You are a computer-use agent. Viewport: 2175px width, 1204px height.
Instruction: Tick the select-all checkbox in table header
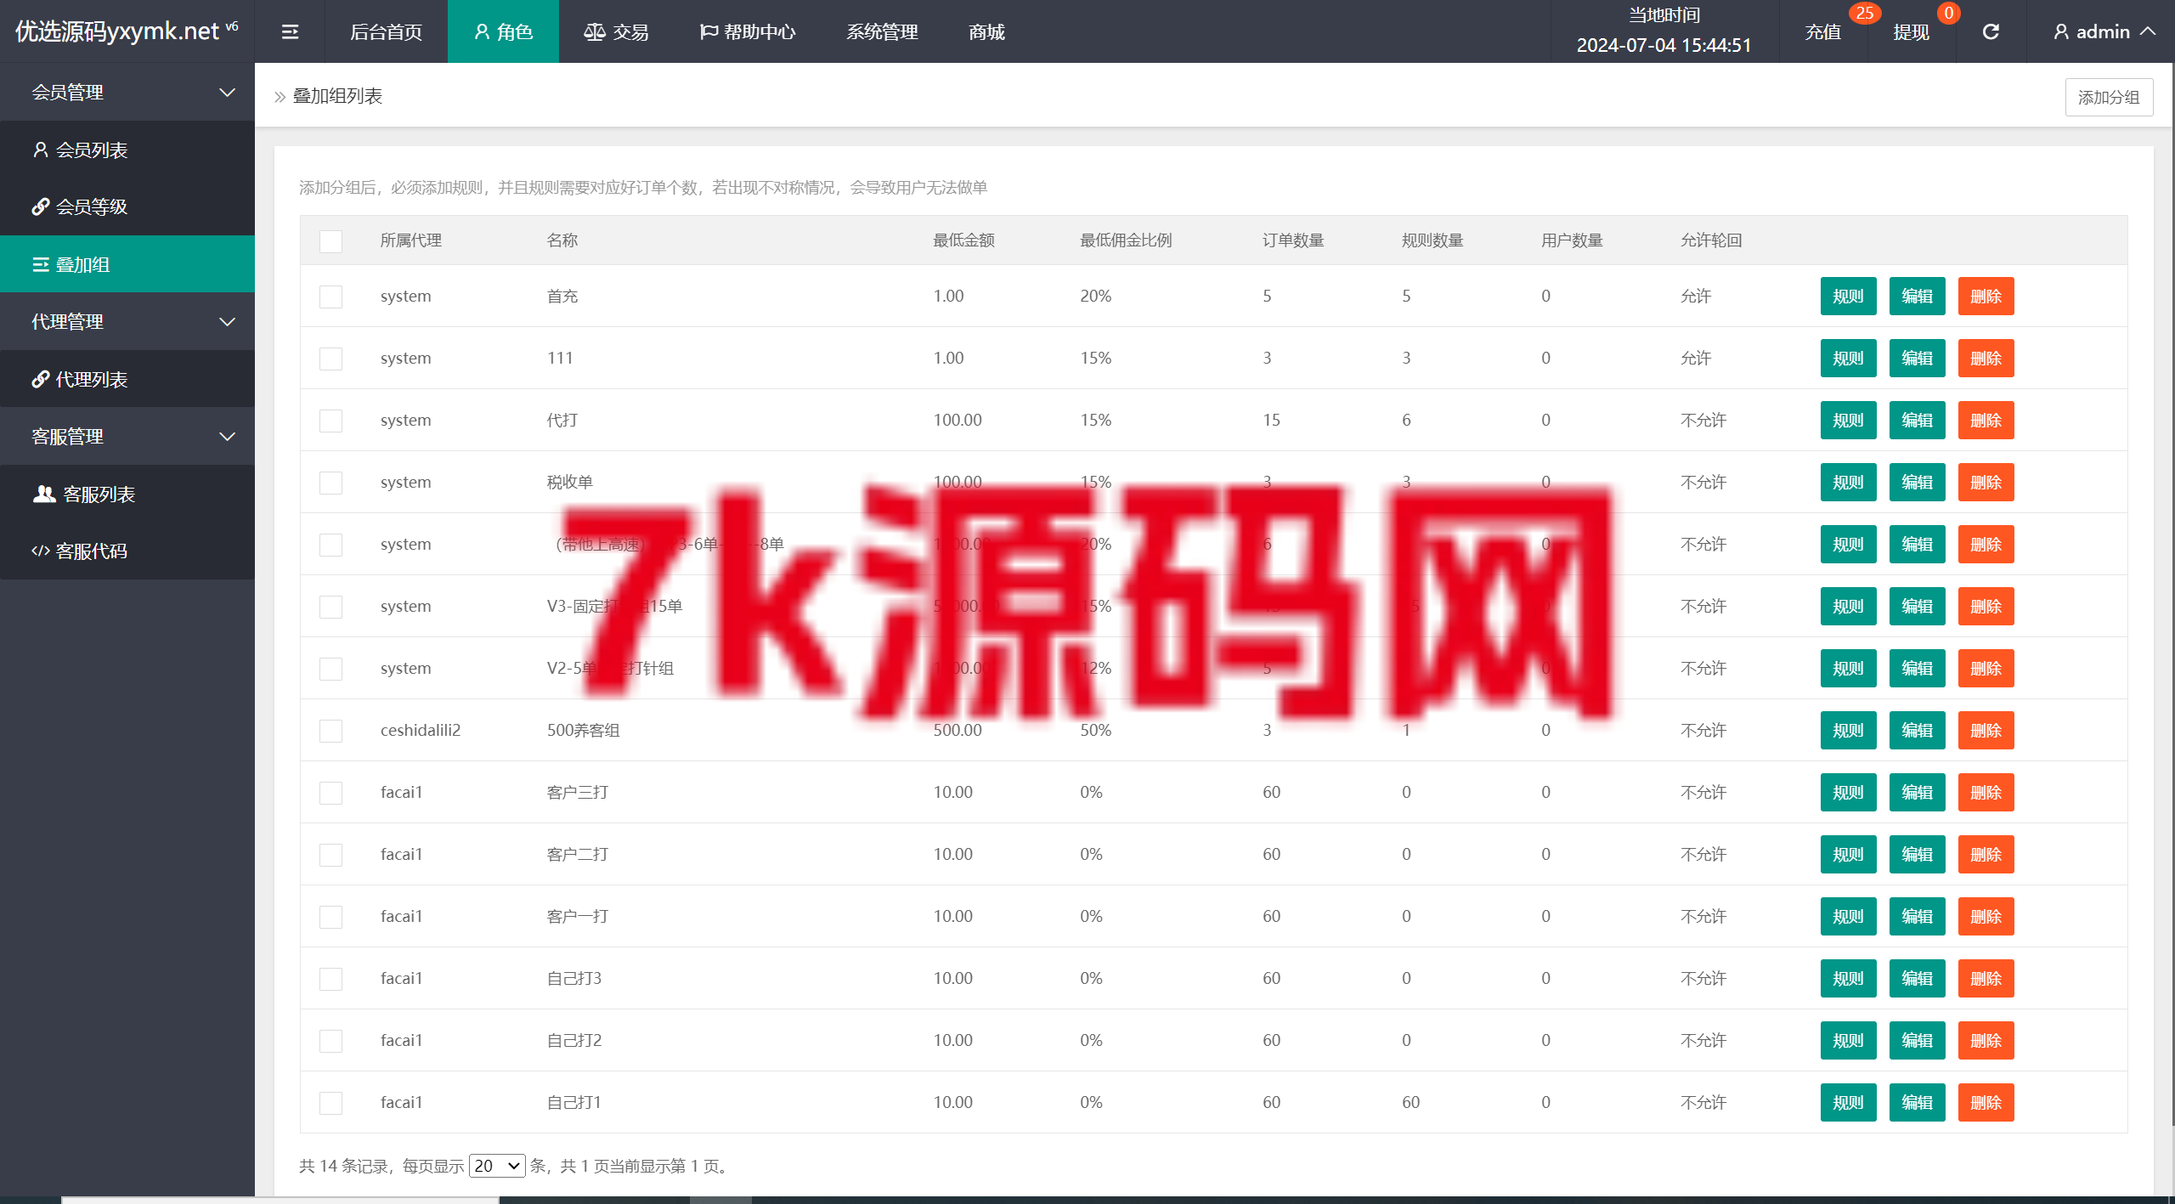point(330,241)
